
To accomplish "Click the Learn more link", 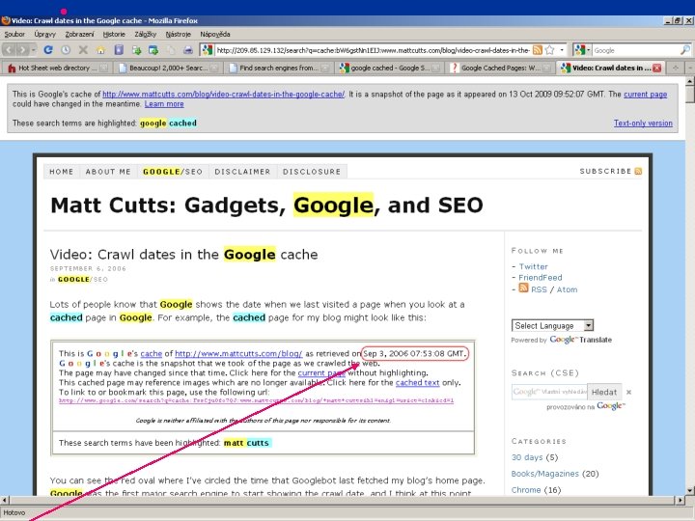I will click(x=163, y=103).
